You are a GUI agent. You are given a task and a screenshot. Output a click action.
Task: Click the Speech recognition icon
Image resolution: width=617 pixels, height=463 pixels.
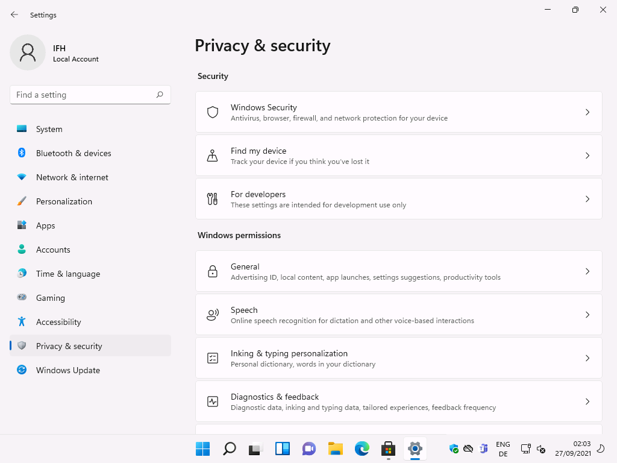[x=213, y=315]
